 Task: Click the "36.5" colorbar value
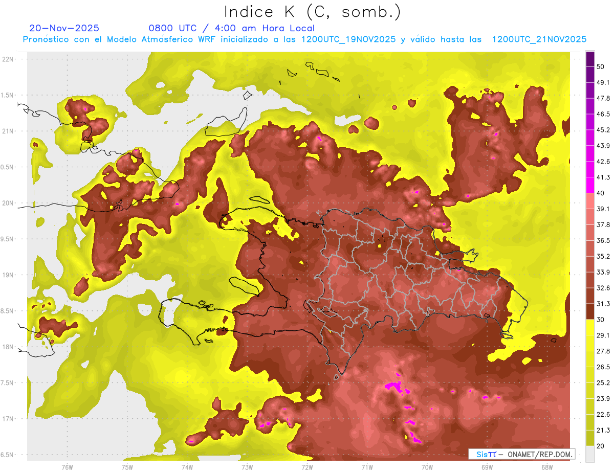pos(603,240)
